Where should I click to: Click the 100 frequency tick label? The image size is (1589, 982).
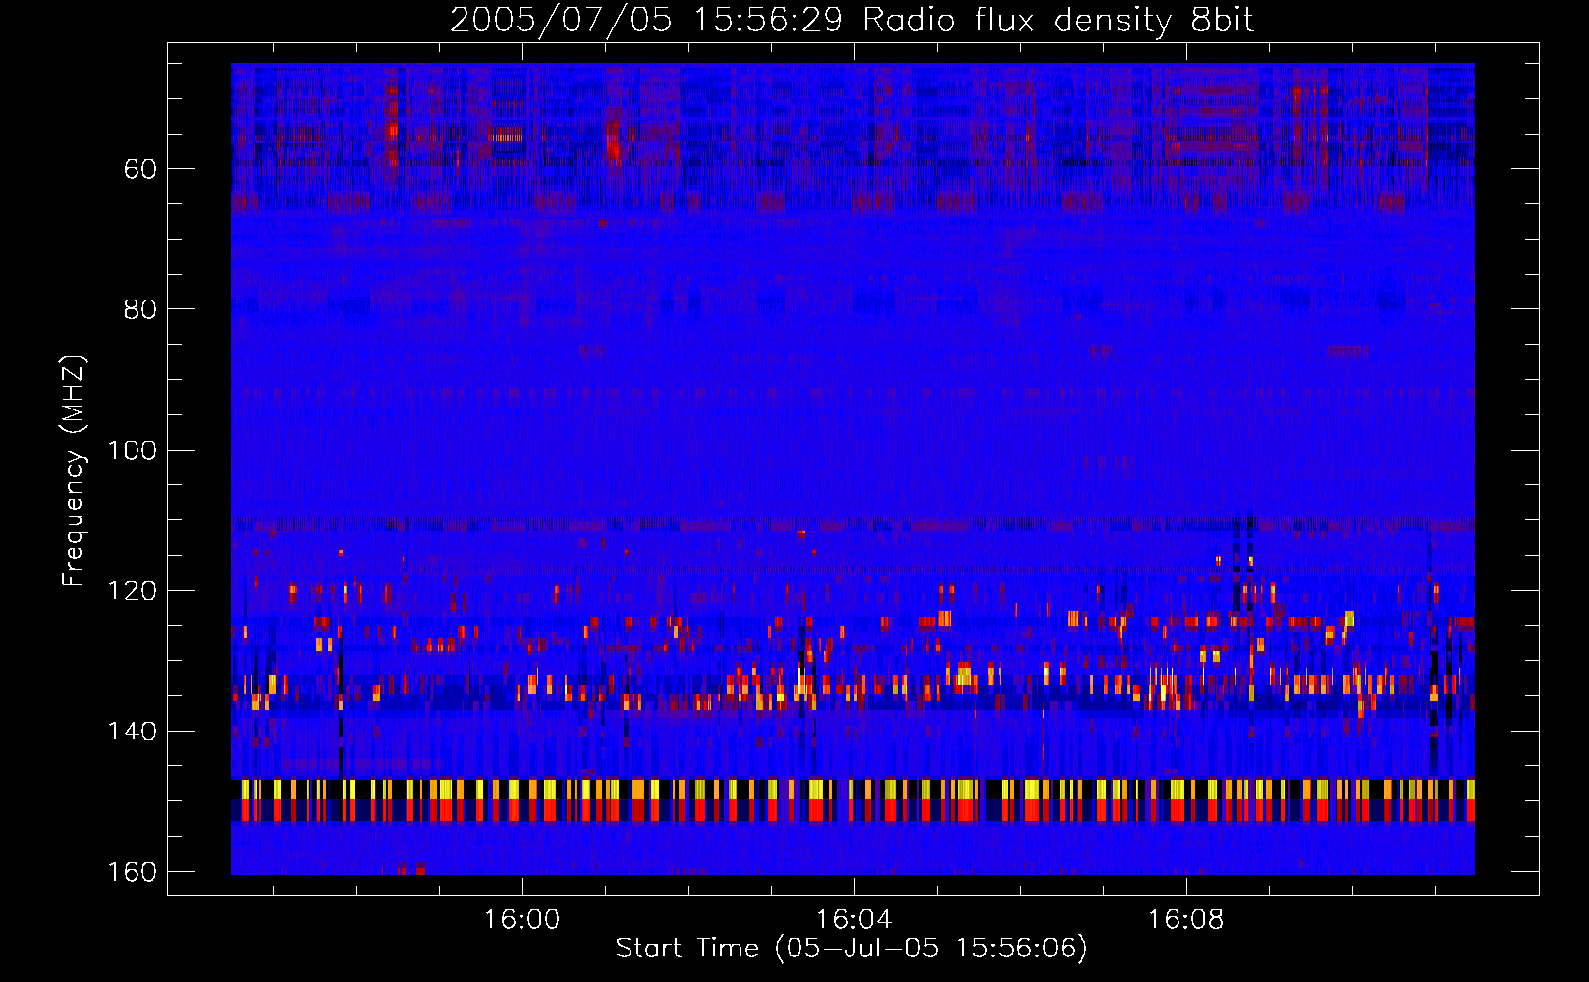[x=132, y=450]
